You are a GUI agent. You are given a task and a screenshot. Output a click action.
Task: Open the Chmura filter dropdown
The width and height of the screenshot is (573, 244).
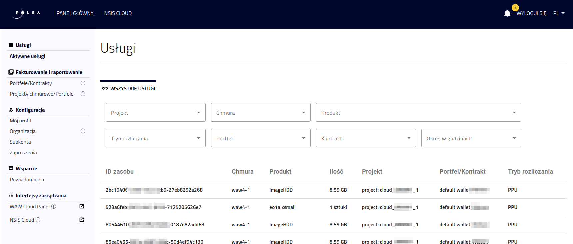(261, 113)
